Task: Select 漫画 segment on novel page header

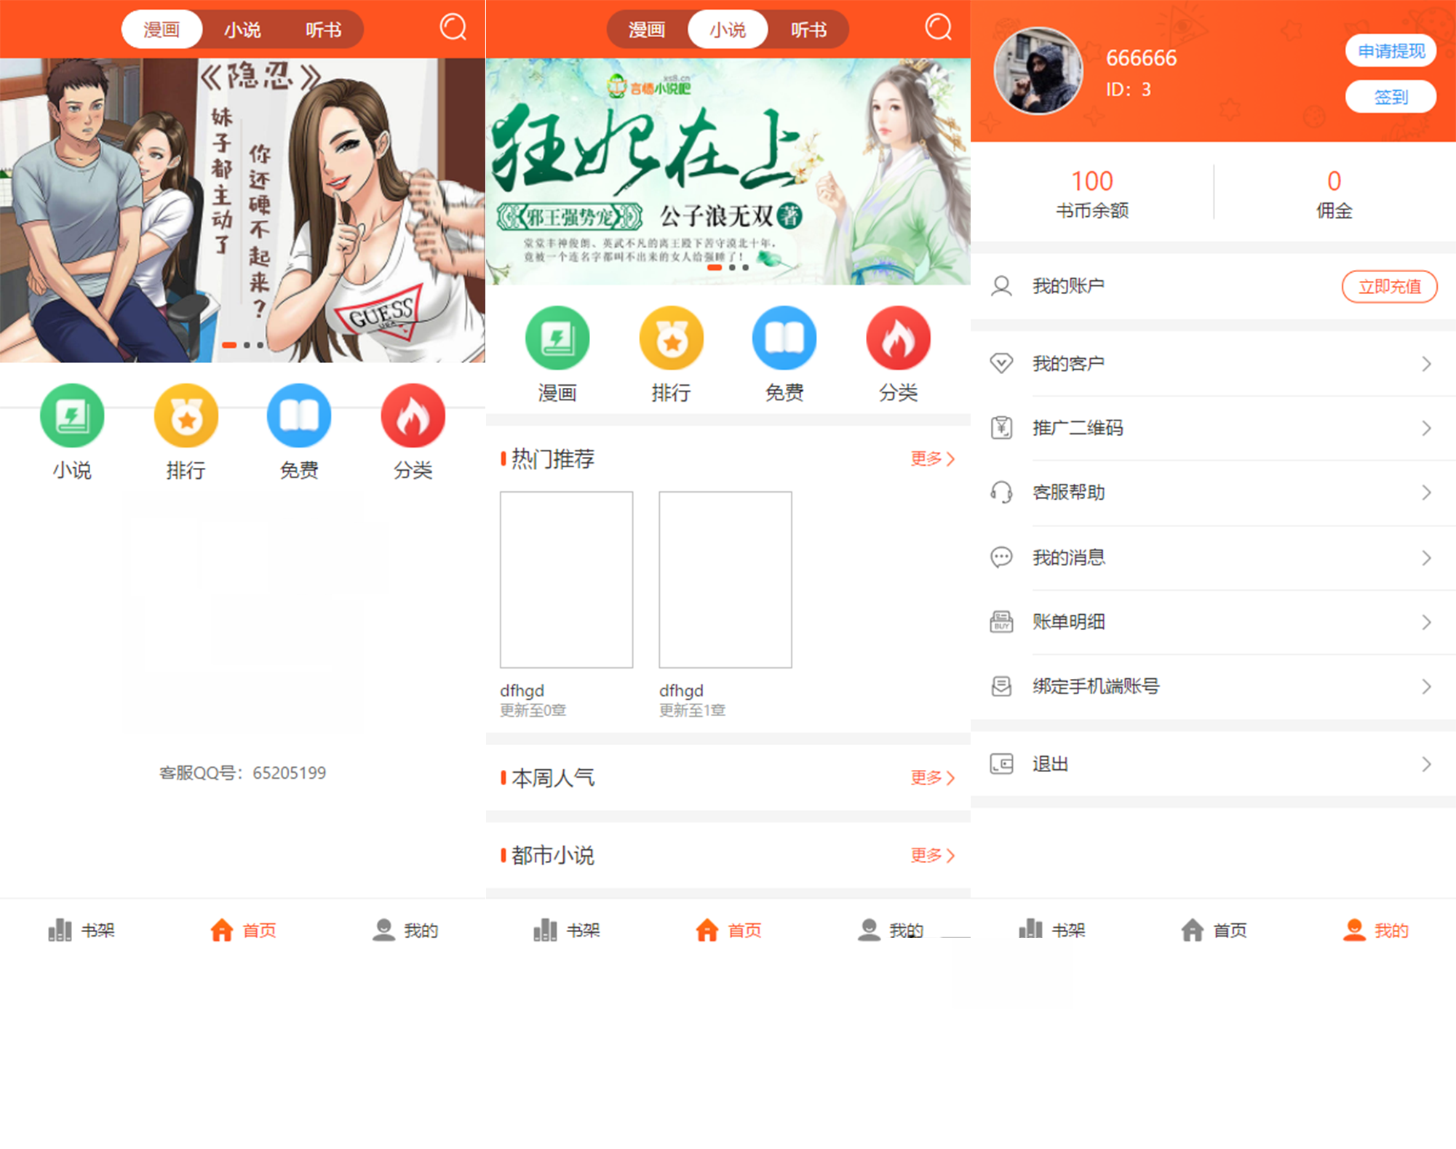Action: (646, 30)
